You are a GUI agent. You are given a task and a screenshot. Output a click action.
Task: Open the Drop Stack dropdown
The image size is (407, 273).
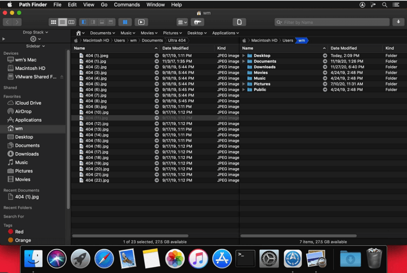point(35,32)
